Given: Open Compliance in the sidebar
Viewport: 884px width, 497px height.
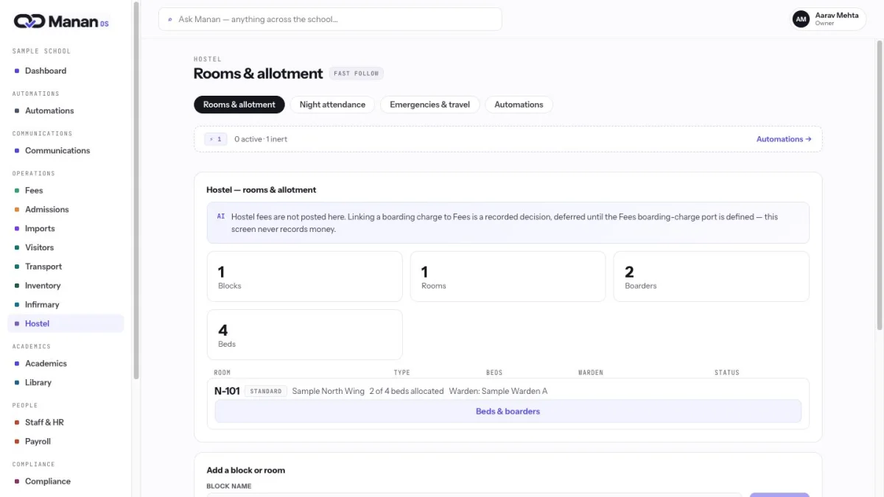Looking at the screenshot, I should point(66,482).
